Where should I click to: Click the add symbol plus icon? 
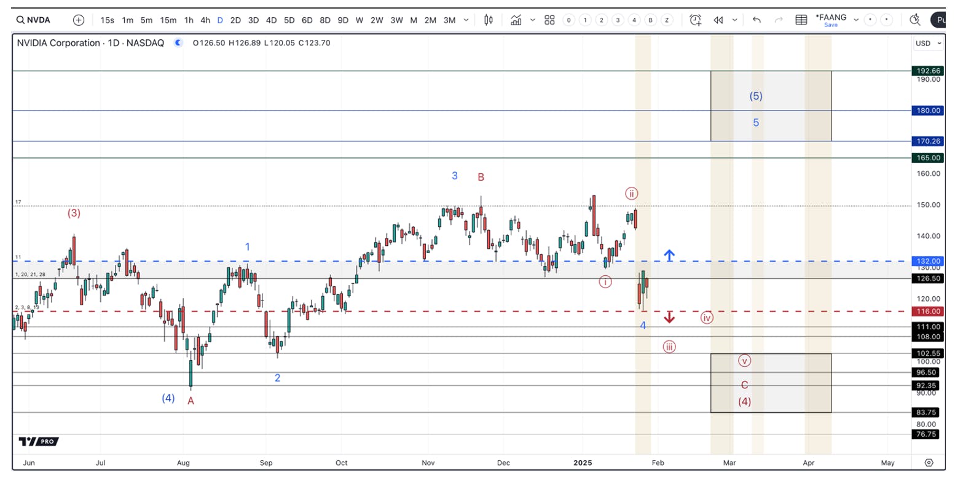(x=79, y=20)
